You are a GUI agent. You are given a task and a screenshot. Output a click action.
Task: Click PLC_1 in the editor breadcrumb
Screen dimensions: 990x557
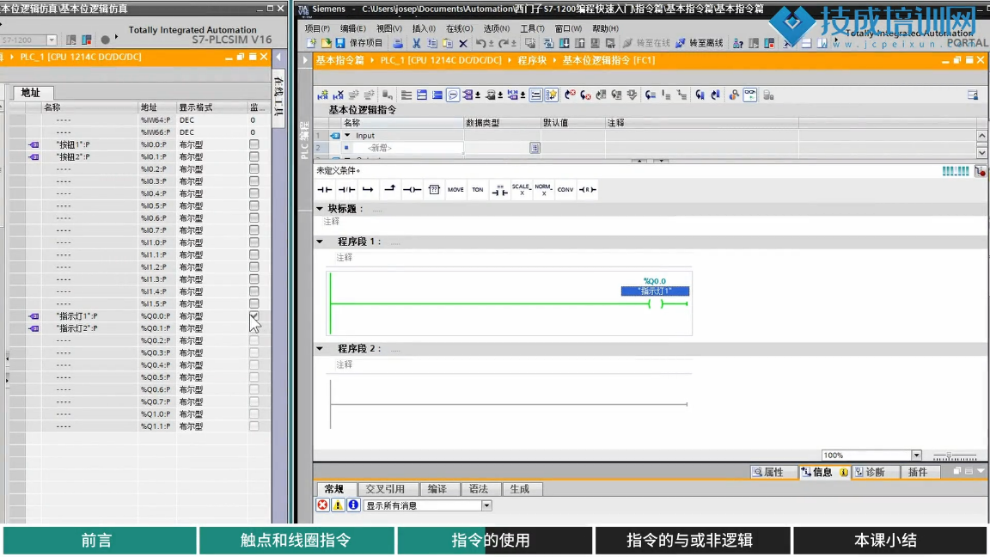click(441, 60)
